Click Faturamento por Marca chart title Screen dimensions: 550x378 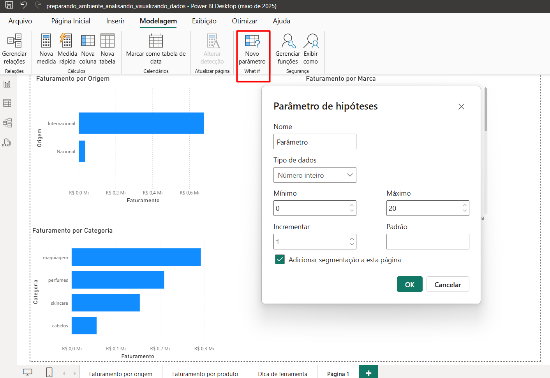[x=341, y=79]
